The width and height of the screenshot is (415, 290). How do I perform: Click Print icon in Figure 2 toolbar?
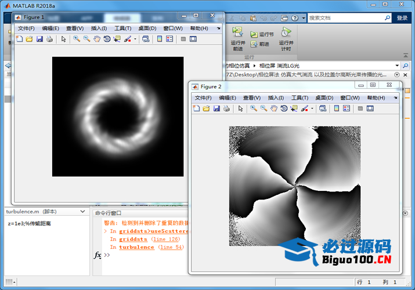[226, 108]
